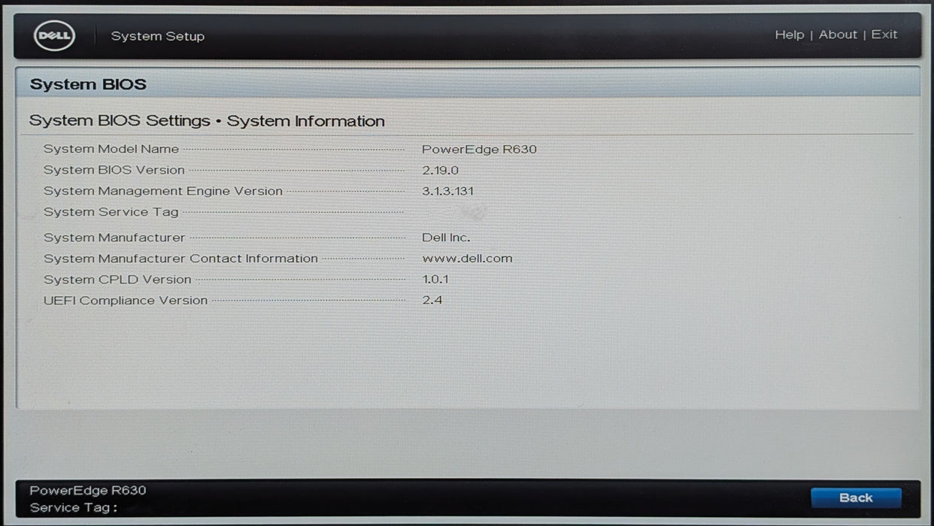Viewport: 934px width, 526px height.
Task: Click UEFI compliance value 2.4
Action: 432,301
